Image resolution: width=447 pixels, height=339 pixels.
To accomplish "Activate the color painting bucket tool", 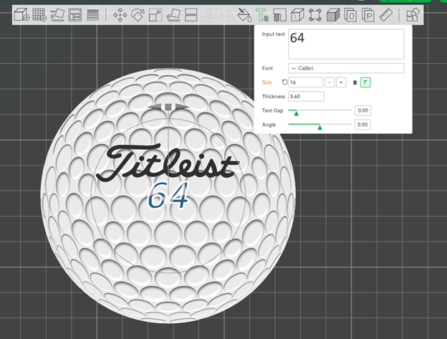I will 244,15.
